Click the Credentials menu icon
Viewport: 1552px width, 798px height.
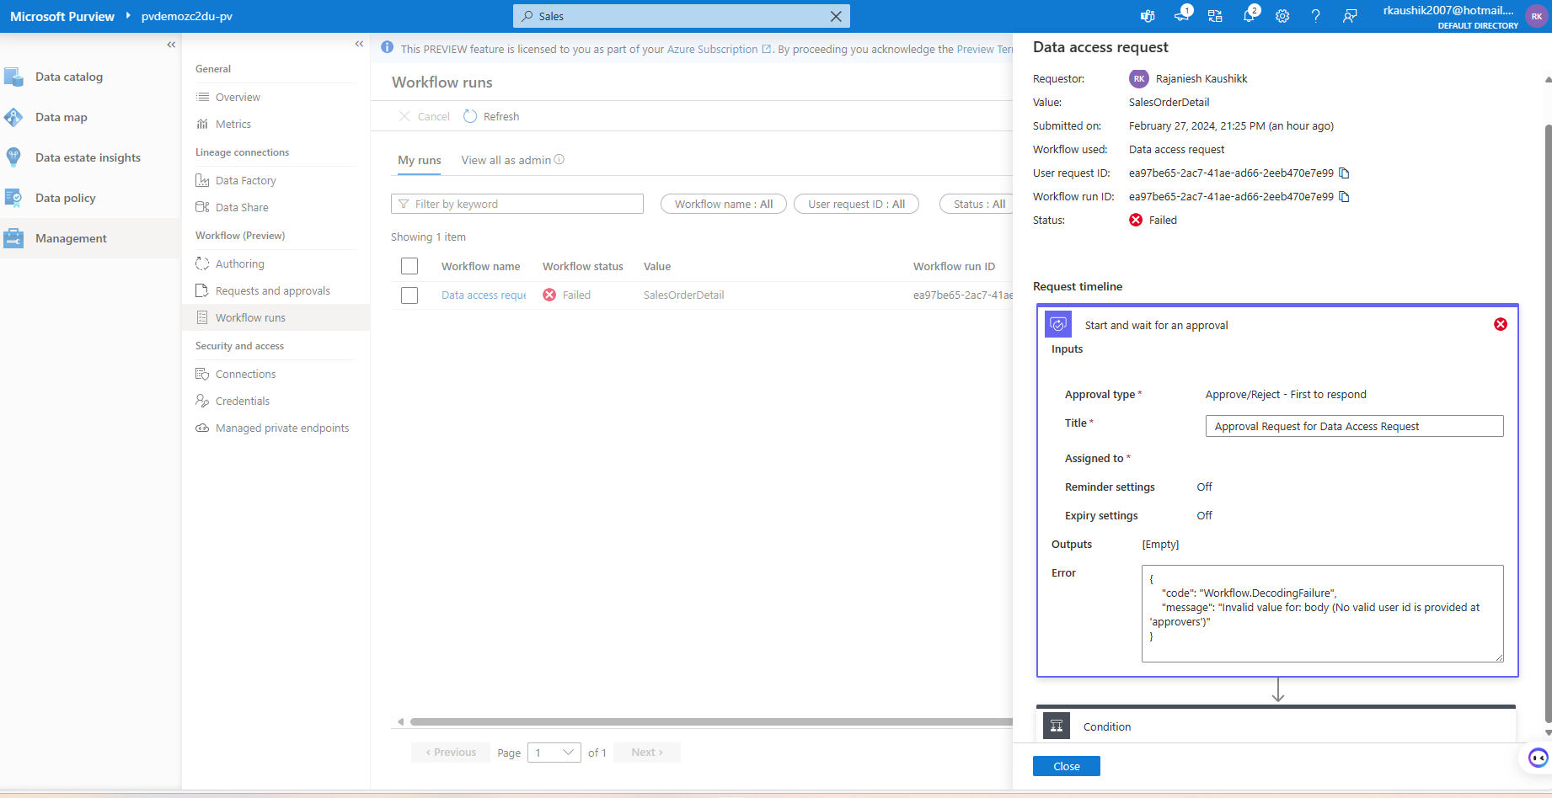tap(202, 401)
